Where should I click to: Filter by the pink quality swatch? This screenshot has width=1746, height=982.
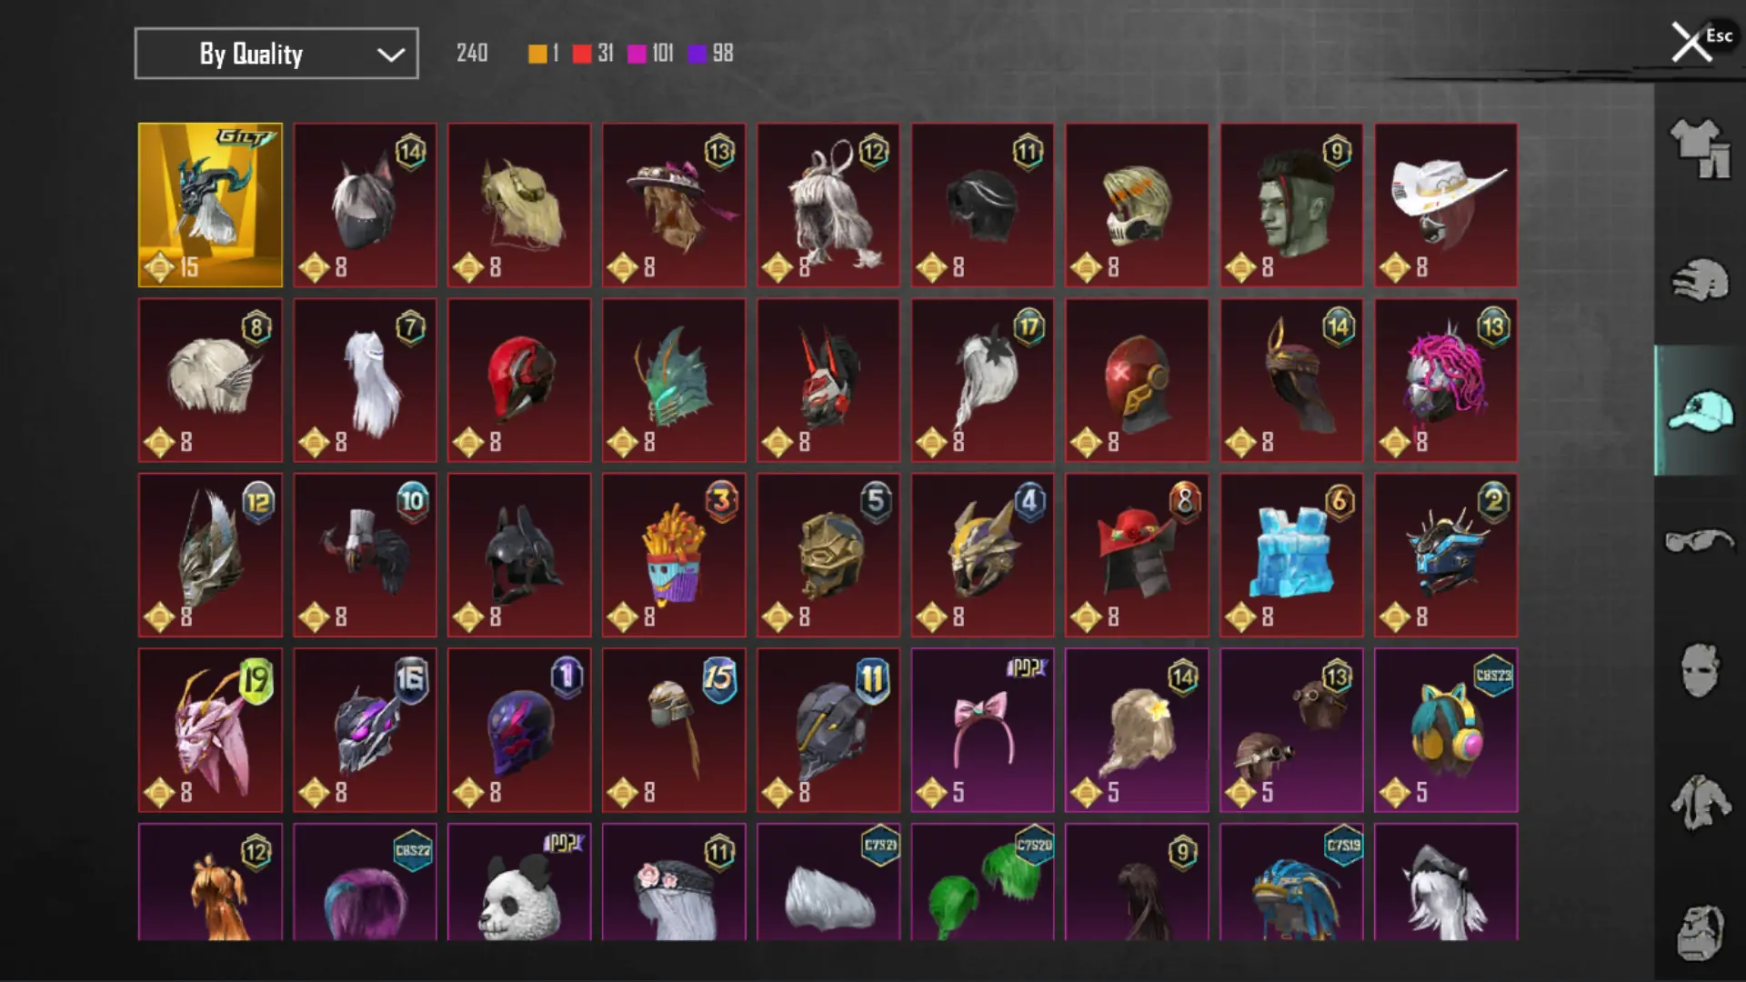point(637,54)
